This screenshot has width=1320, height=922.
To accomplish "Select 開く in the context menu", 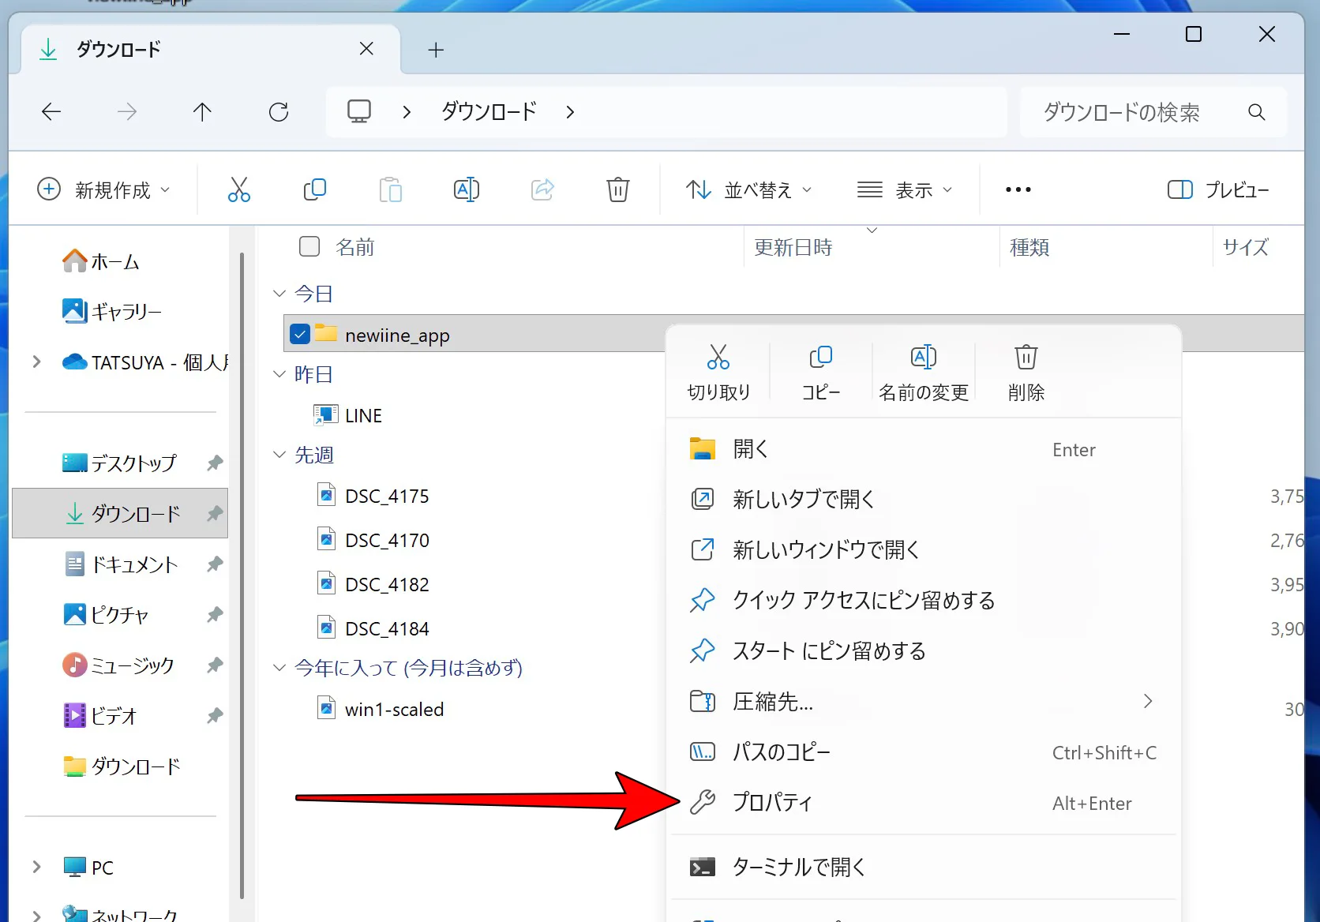I will [924, 449].
